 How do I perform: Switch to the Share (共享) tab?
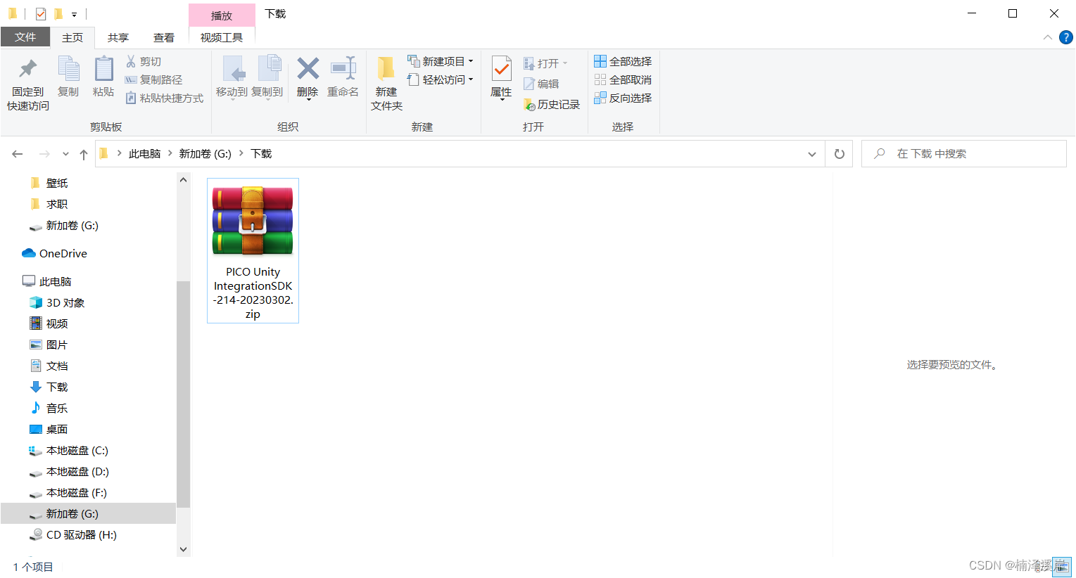tap(118, 38)
